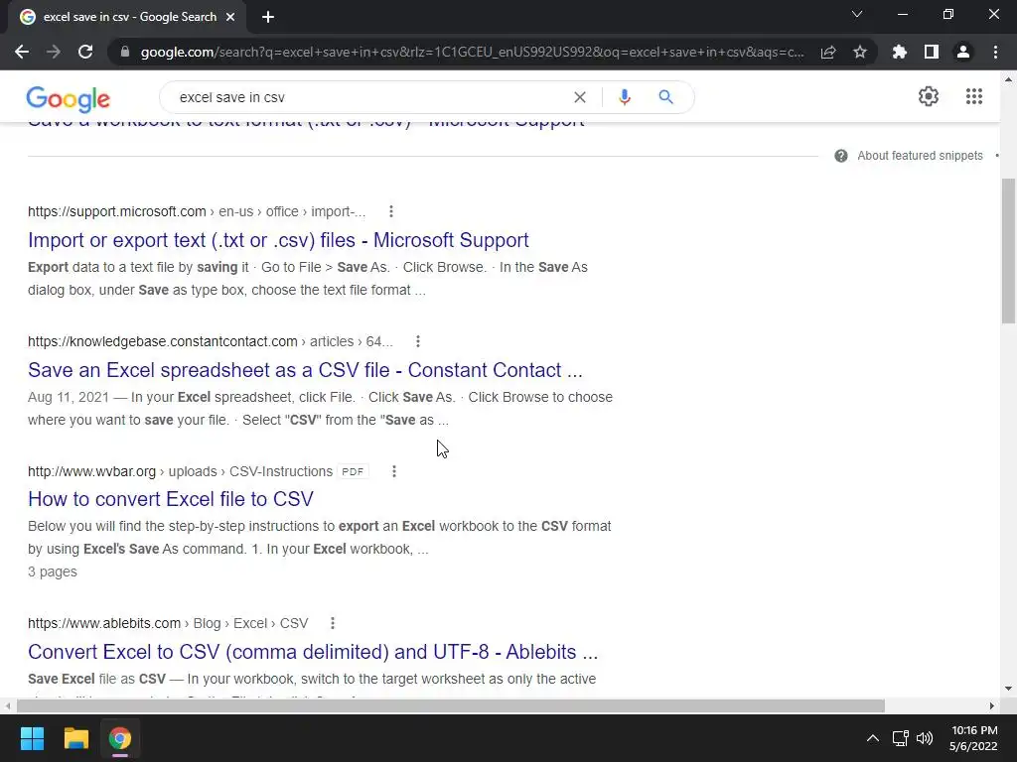Viewport: 1017px width, 762px height.
Task: Open 'Import or export text' Microsoft link
Action: tap(278, 240)
